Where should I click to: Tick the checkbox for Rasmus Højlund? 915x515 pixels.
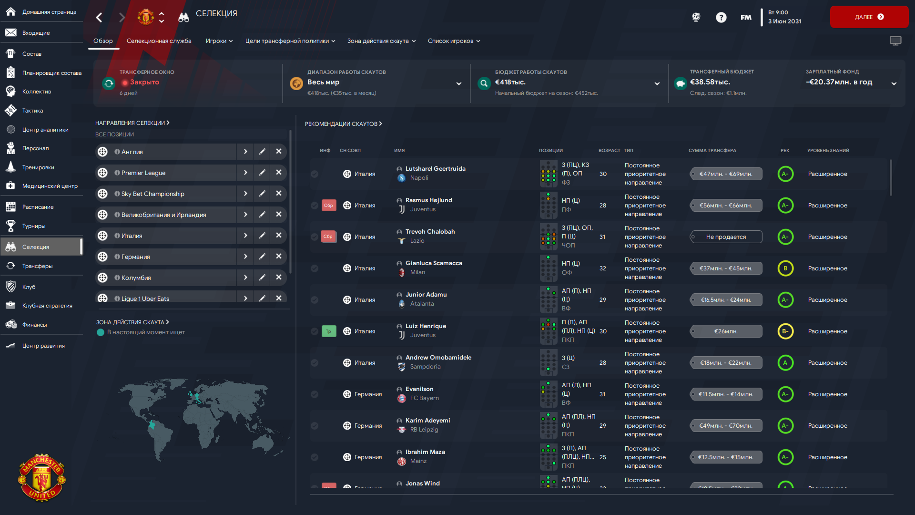pyautogui.click(x=315, y=206)
